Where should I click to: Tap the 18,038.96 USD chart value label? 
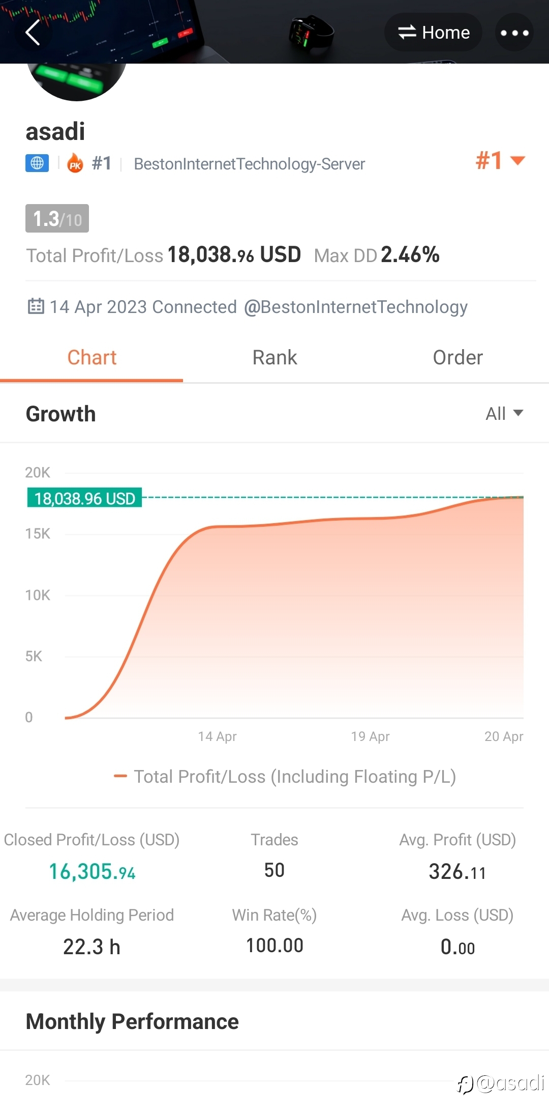point(84,498)
